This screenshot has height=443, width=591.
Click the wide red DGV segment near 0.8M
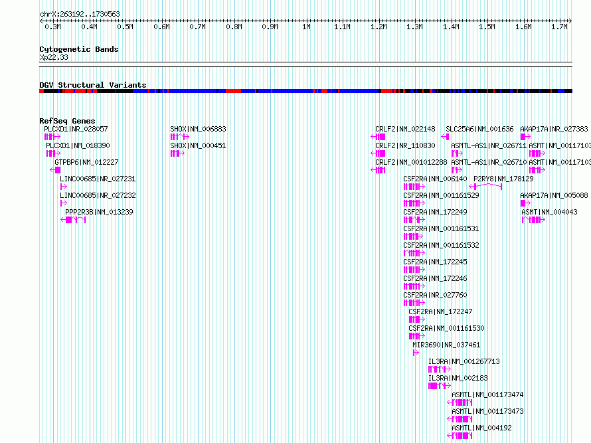(233, 91)
